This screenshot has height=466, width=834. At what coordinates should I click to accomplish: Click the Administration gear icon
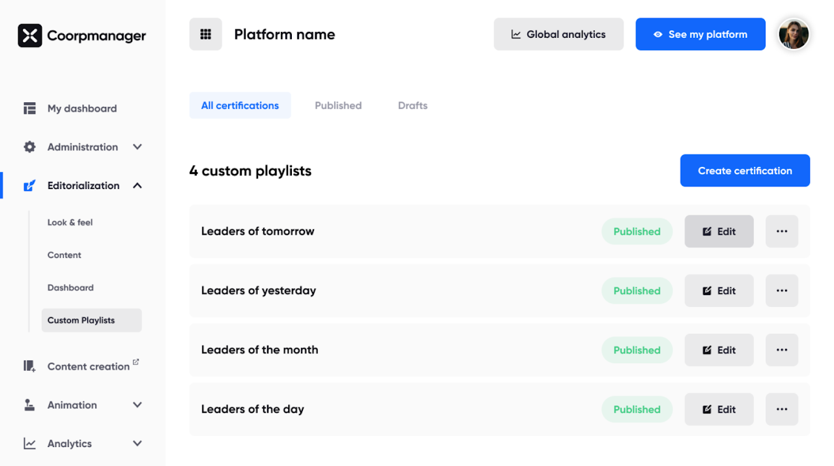click(30, 147)
